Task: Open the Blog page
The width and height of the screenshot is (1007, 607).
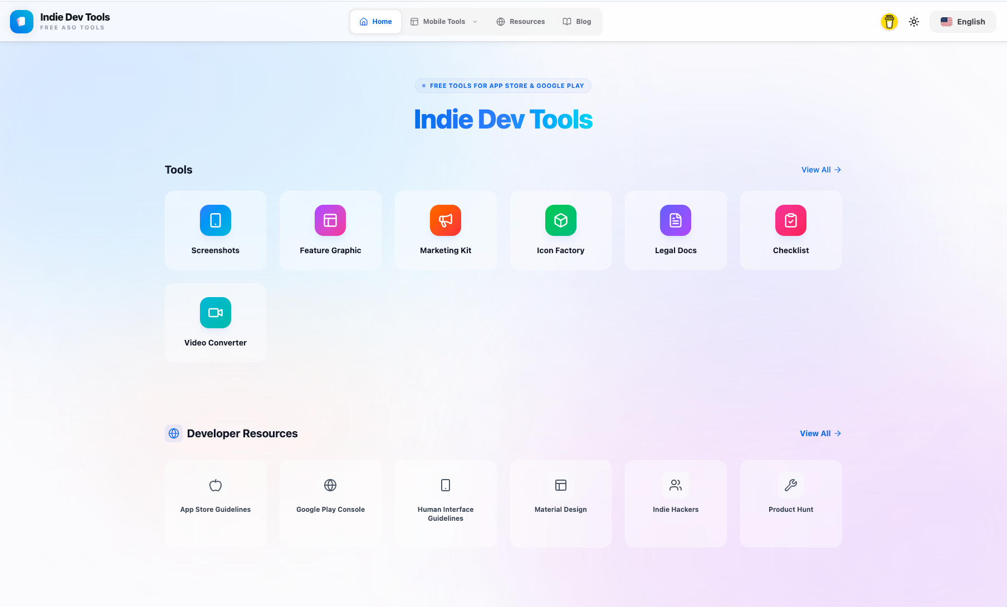Action: click(x=577, y=21)
